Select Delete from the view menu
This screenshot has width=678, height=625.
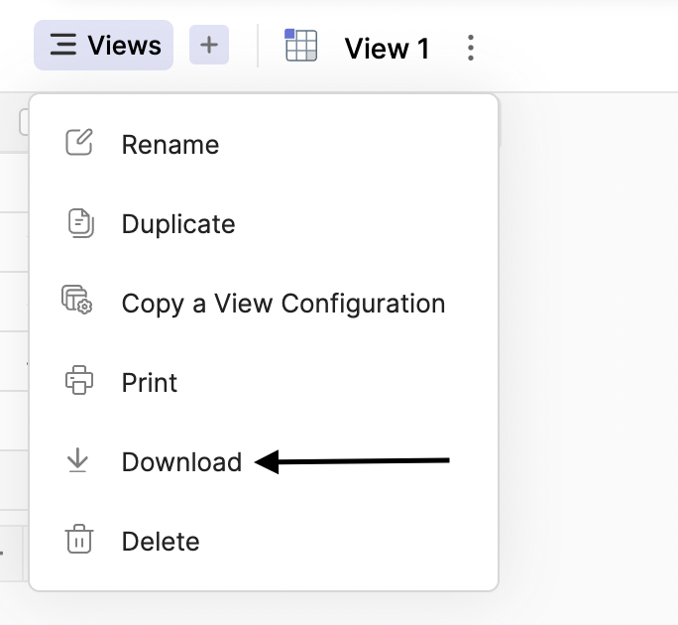pyautogui.click(x=161, y=542)
